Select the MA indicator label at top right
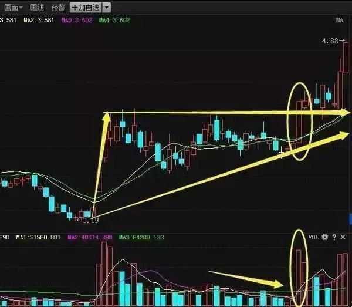This screenshot has width=352, height=307. [x=340, y=20]
